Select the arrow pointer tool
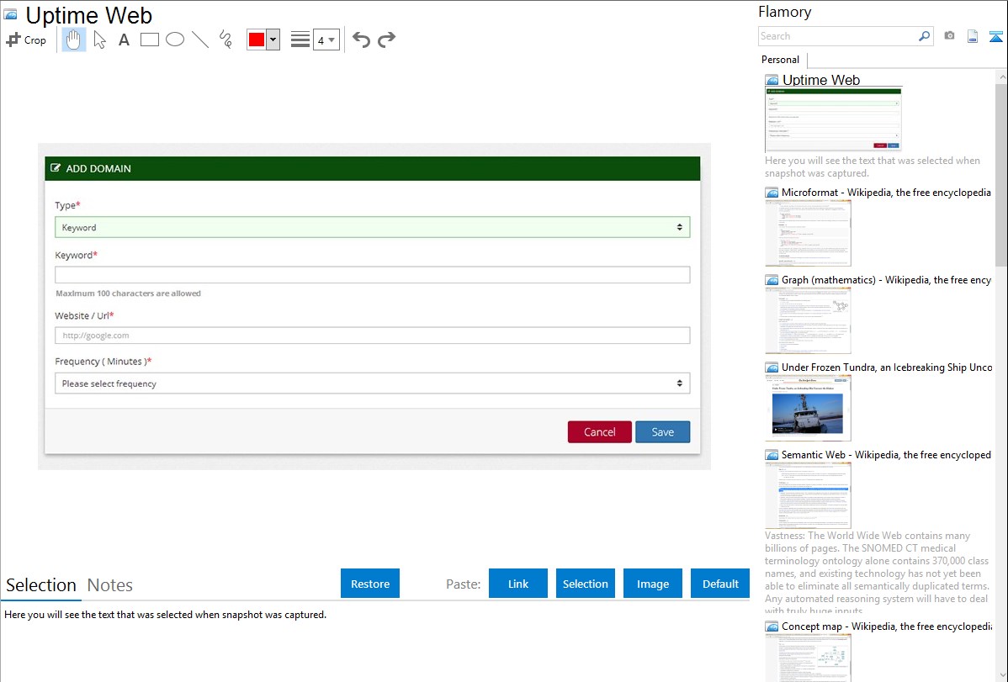Image resolution: width=1008 pixels, height=682 pixels. [x=99, y=40]
